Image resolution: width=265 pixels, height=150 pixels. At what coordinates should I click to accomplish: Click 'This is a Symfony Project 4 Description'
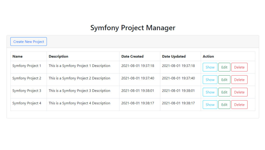(79, 103)
